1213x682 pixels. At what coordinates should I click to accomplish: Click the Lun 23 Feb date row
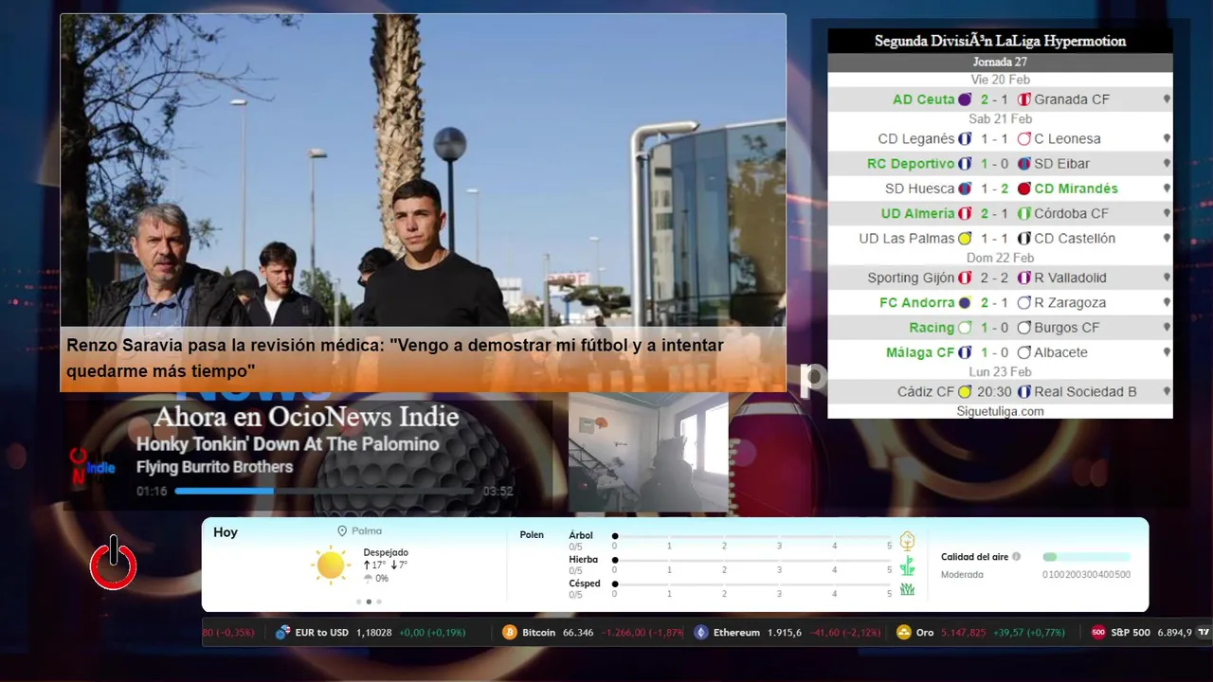pyautogui.click(x=1000, y=372)
